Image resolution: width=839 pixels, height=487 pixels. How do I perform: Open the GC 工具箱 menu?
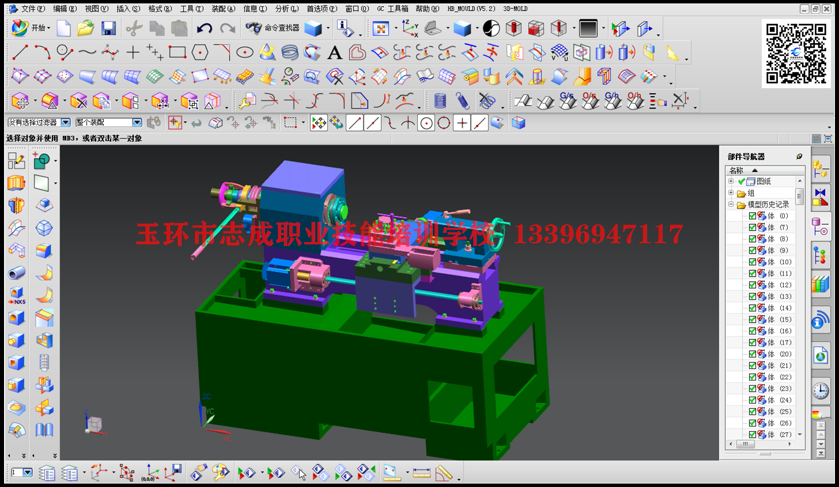coord(392,9)
